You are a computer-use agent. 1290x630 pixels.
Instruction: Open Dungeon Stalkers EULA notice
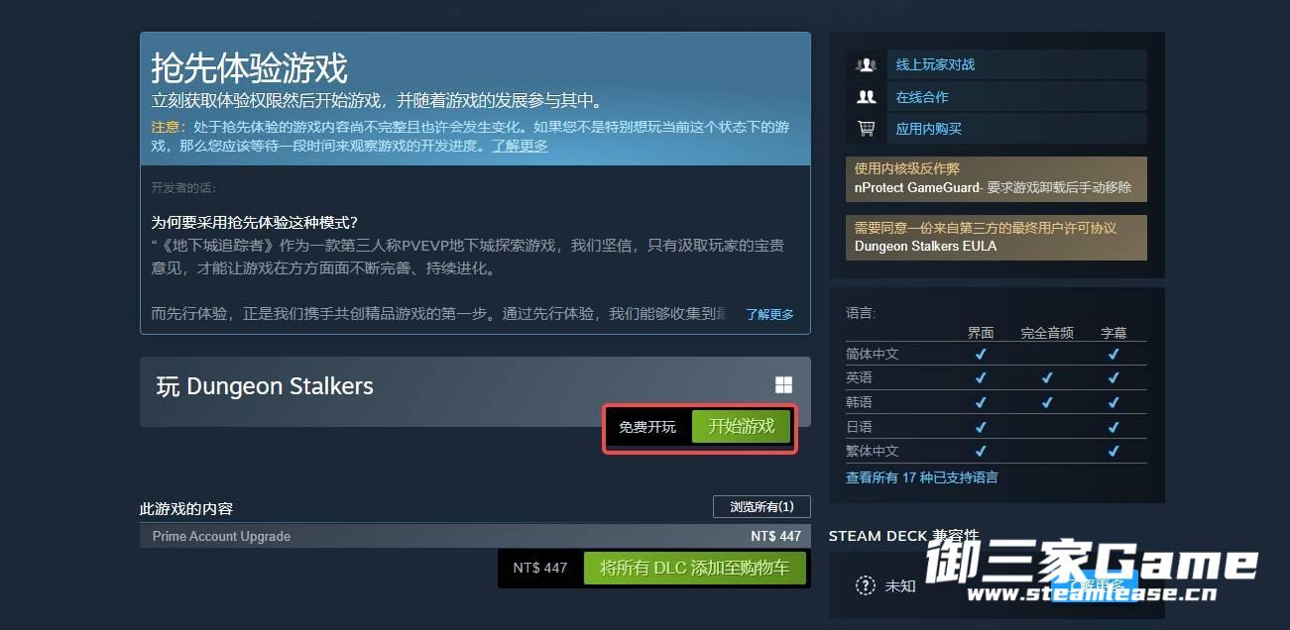[x=997, y=238]
